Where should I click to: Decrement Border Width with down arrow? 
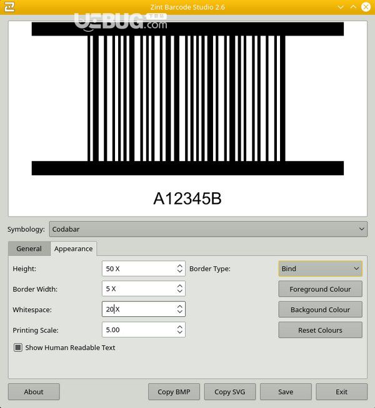click(x=179, y=291)
